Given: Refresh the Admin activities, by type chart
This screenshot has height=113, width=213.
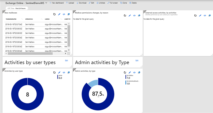Looking at the screenshot, I should (125, 73).
